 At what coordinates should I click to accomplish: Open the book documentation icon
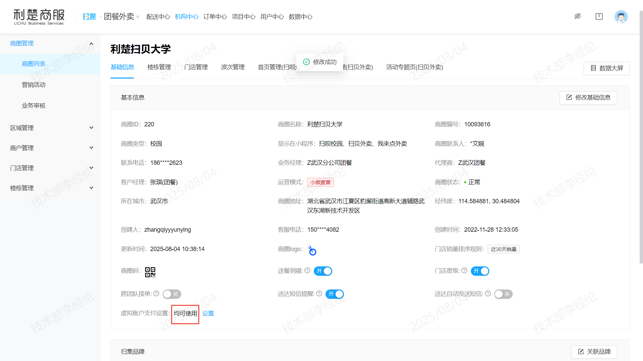coord(599,16)
